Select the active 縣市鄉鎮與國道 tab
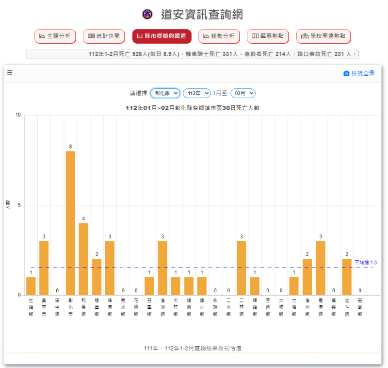Screen dimensions: 388x368 162,36
